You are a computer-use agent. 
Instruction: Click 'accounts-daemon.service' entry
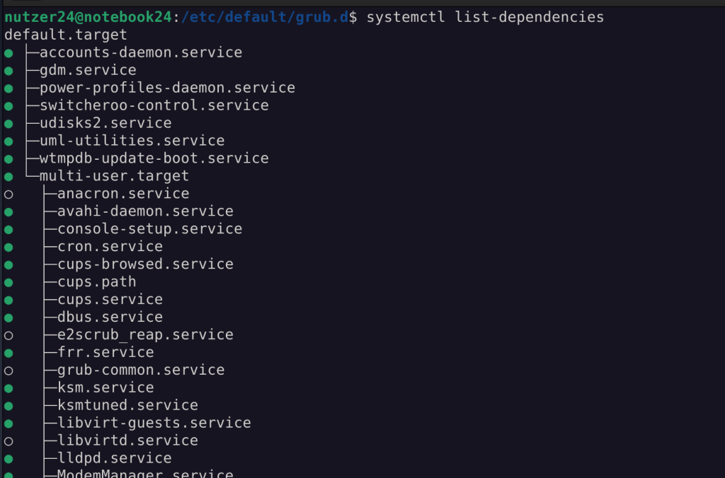141,52
